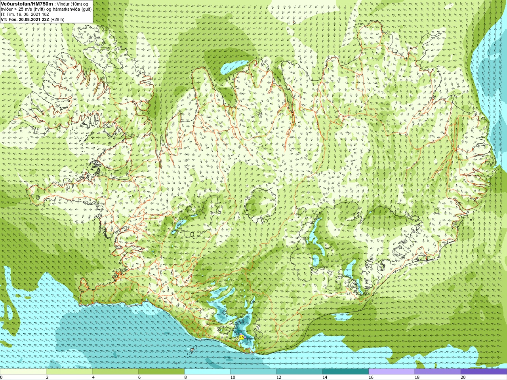
Task: Click the title text Veðurstofan/HM750m
Action: click(x=27, y=4)
